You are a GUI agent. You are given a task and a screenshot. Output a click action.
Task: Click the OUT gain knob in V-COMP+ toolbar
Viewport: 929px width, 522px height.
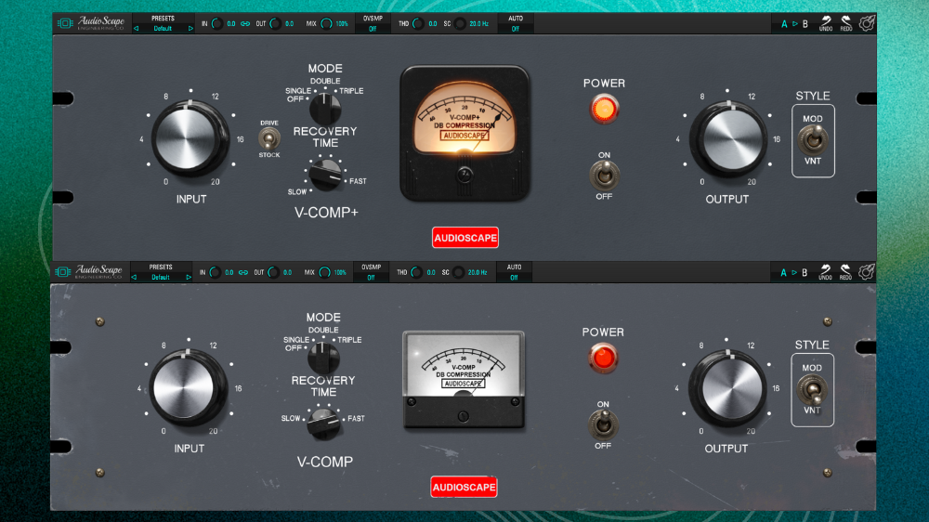pos(275,24)
